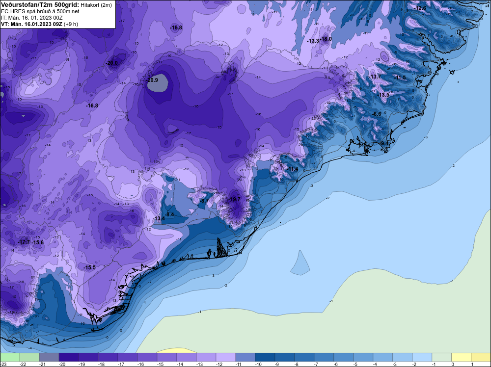Click the -13.7 temperature label

click(x=375, y=77)
